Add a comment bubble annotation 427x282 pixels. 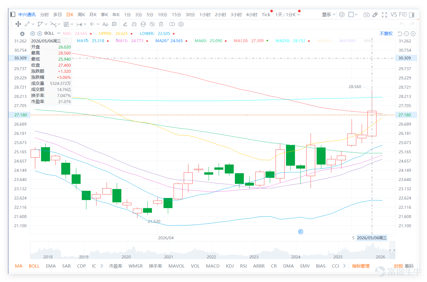(x=114, y=24)
